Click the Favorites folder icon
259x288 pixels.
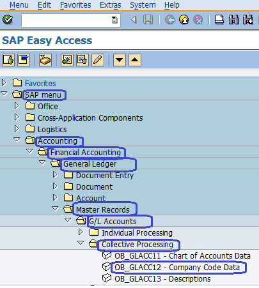tap(17, 82)
